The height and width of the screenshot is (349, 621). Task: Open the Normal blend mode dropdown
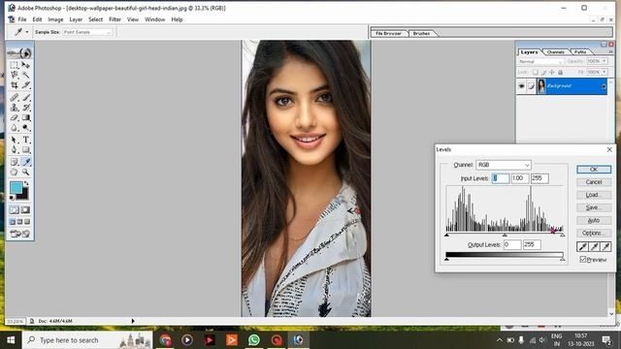(x=540, y=62)
